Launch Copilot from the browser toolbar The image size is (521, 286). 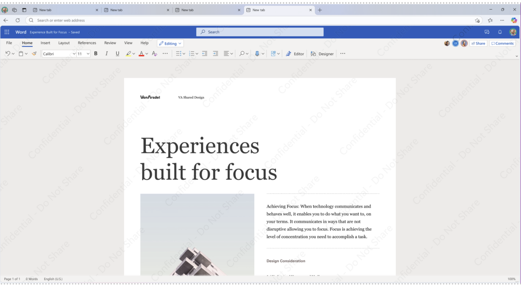coord(514,20)
